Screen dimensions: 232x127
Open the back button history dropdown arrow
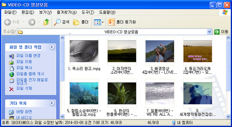tap(24, 22)
